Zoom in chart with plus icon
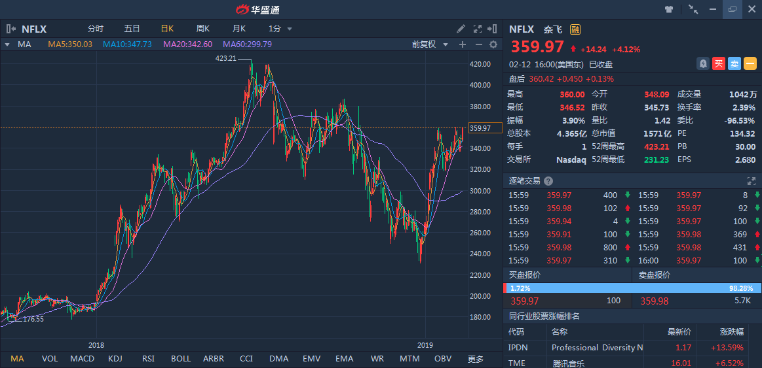This screenshot has height=368, width=762. point(463,44)
